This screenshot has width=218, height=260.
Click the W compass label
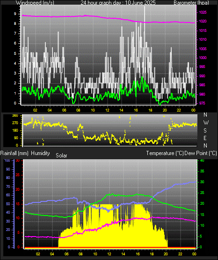(x=206, y=123)
